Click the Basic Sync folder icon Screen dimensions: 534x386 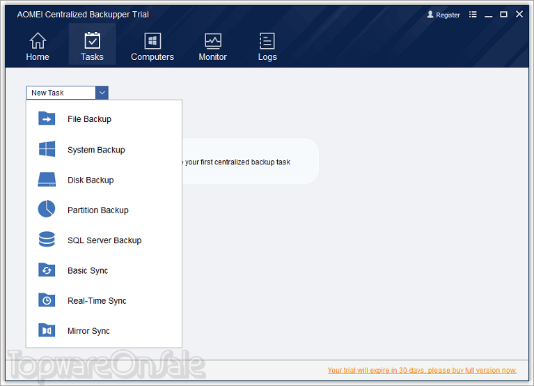click(47, 270)
